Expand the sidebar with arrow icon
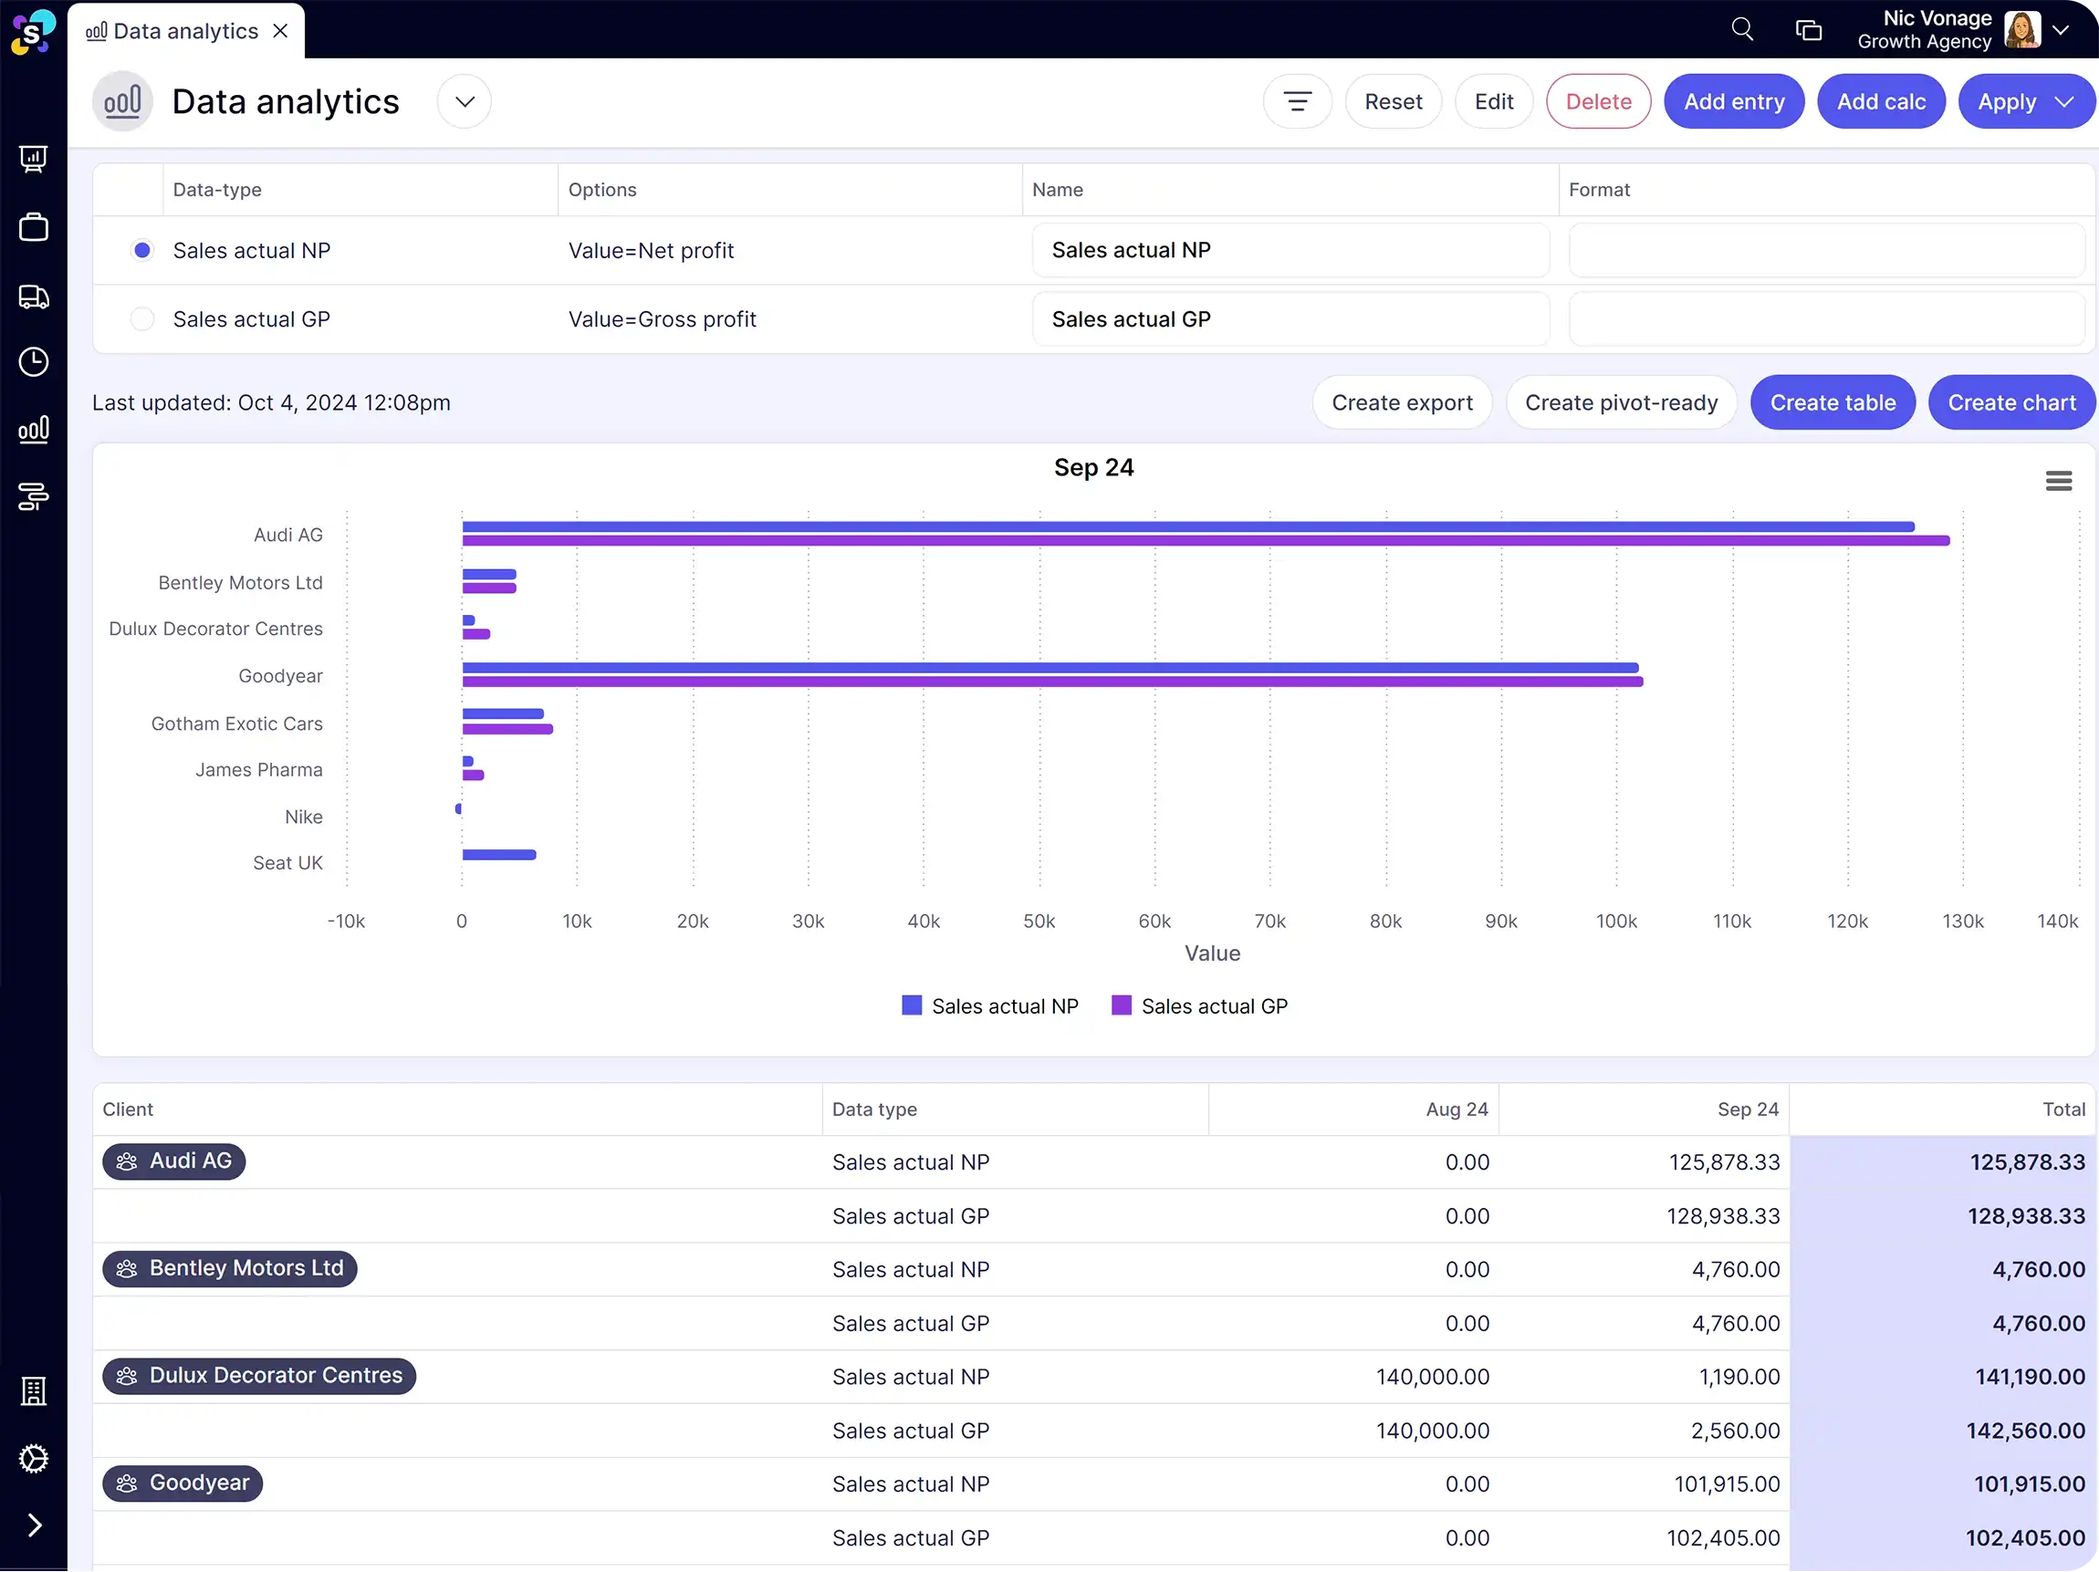Screen dimensions: 2099x1572 point(34,1525)
